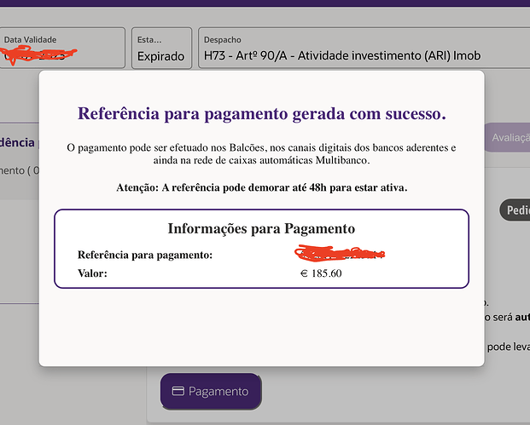Click the Atenção 48h warning text
This screenshot has height=425, width=530.
tap(261, 187)
